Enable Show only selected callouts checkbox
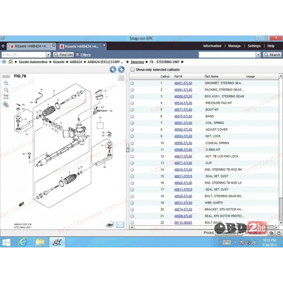This screenshot has width=283, height=283. 132,70
